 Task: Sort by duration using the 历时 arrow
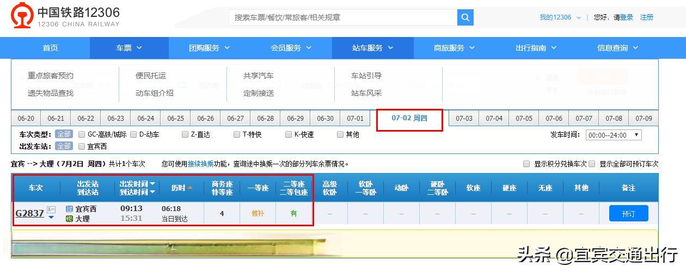(x=190, y=188)
